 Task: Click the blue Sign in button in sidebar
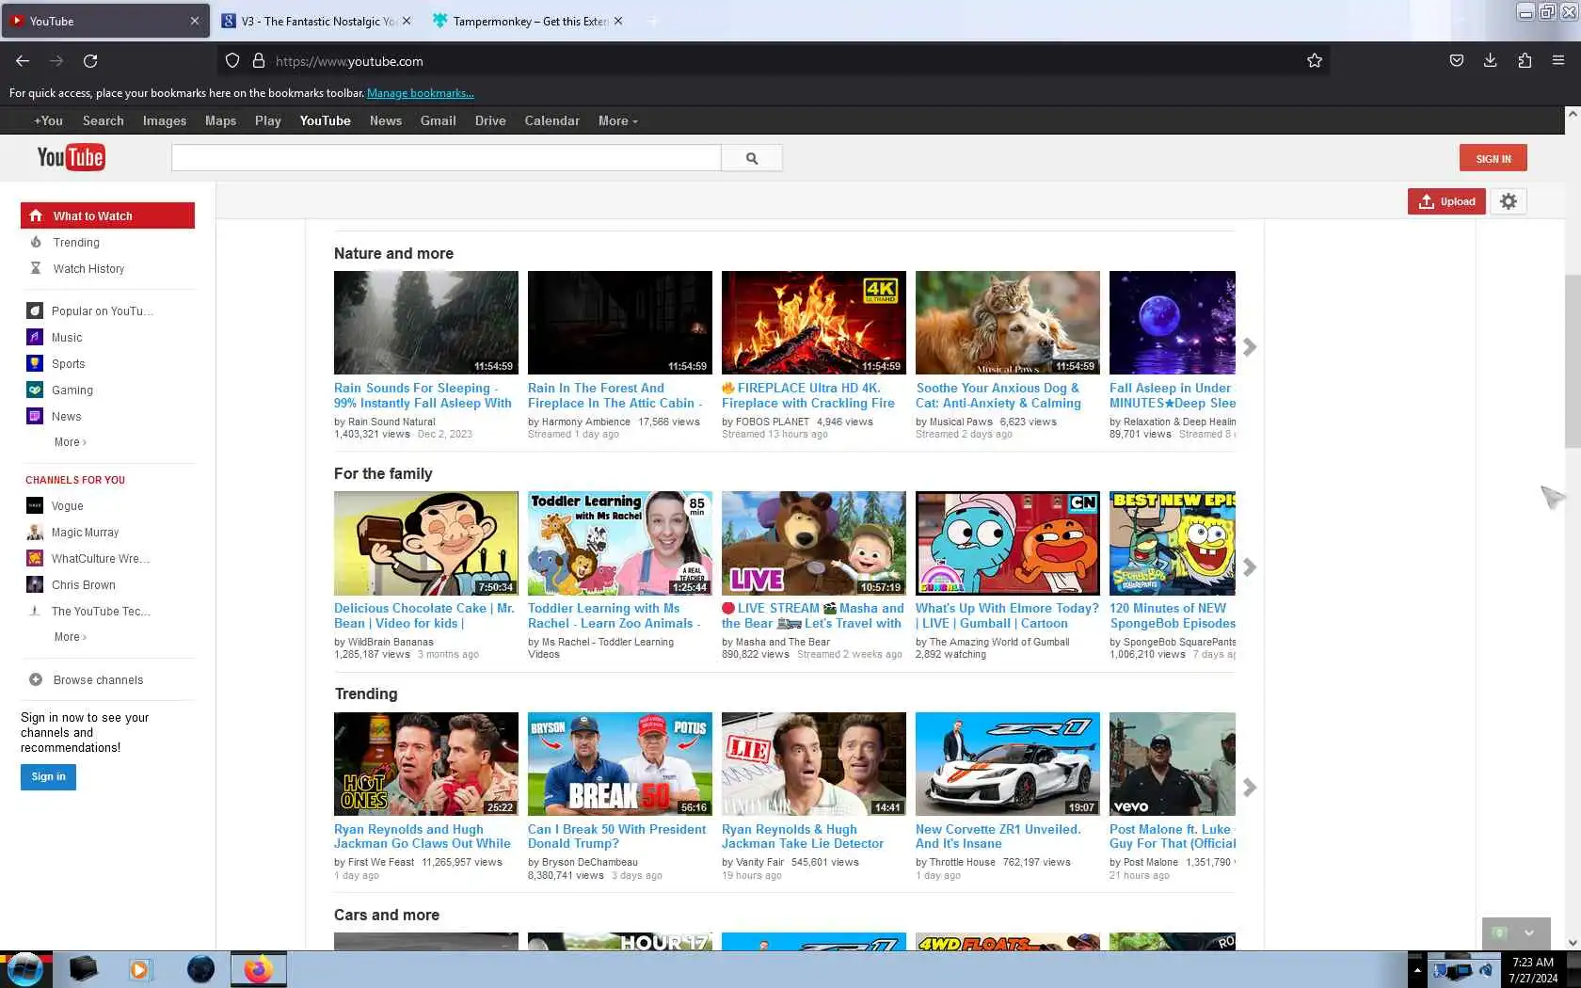tap(48, 776)
